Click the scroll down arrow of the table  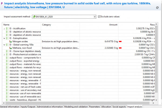[x=156, y=100]
